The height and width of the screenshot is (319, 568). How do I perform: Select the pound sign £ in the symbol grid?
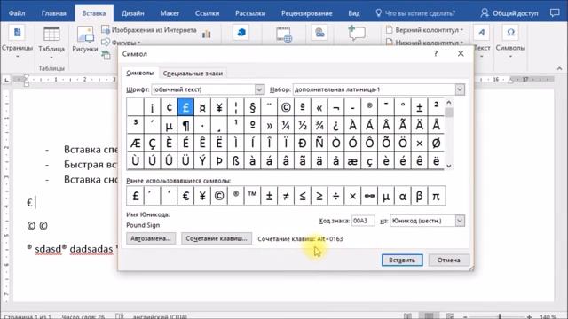coord(185,107)
